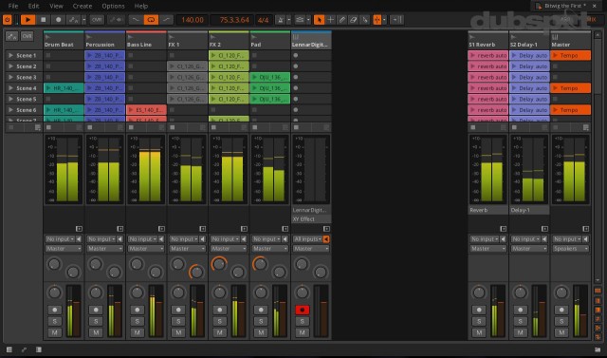The image size is (607, 358).
Task: Open the snap settings dropdown arrow
Action: (x=384, y=19)
